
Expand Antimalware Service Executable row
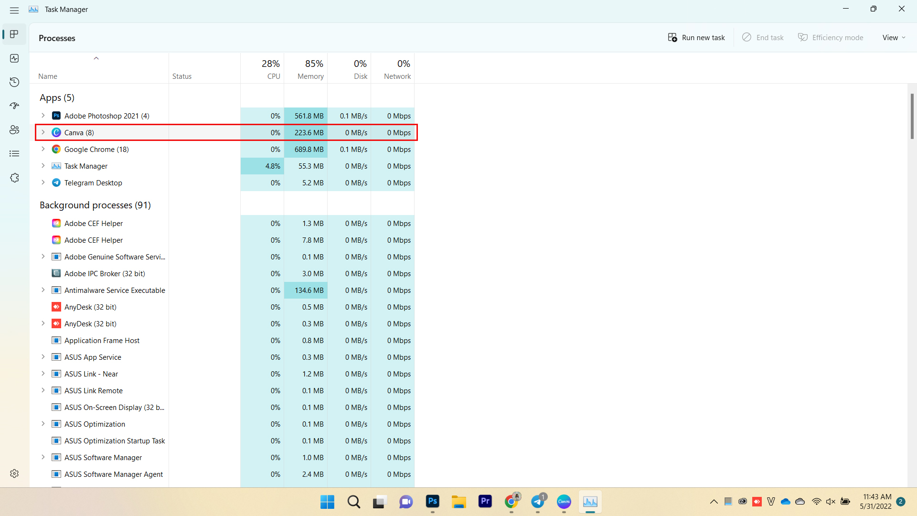click(43, 290)
